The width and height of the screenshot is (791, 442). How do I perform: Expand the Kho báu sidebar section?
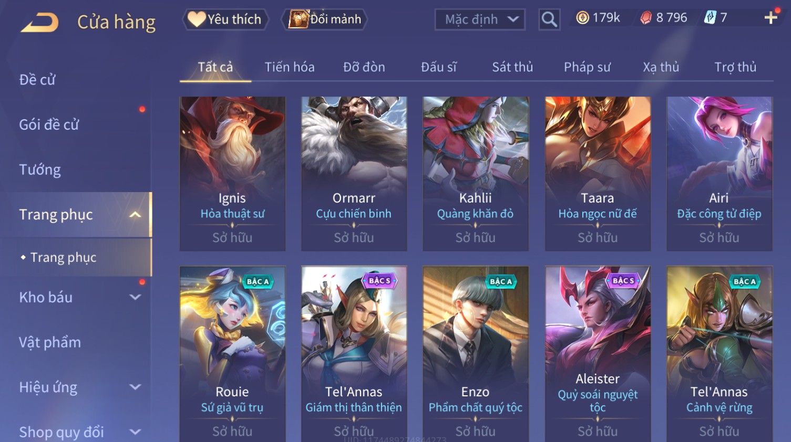tap(135, 297)
